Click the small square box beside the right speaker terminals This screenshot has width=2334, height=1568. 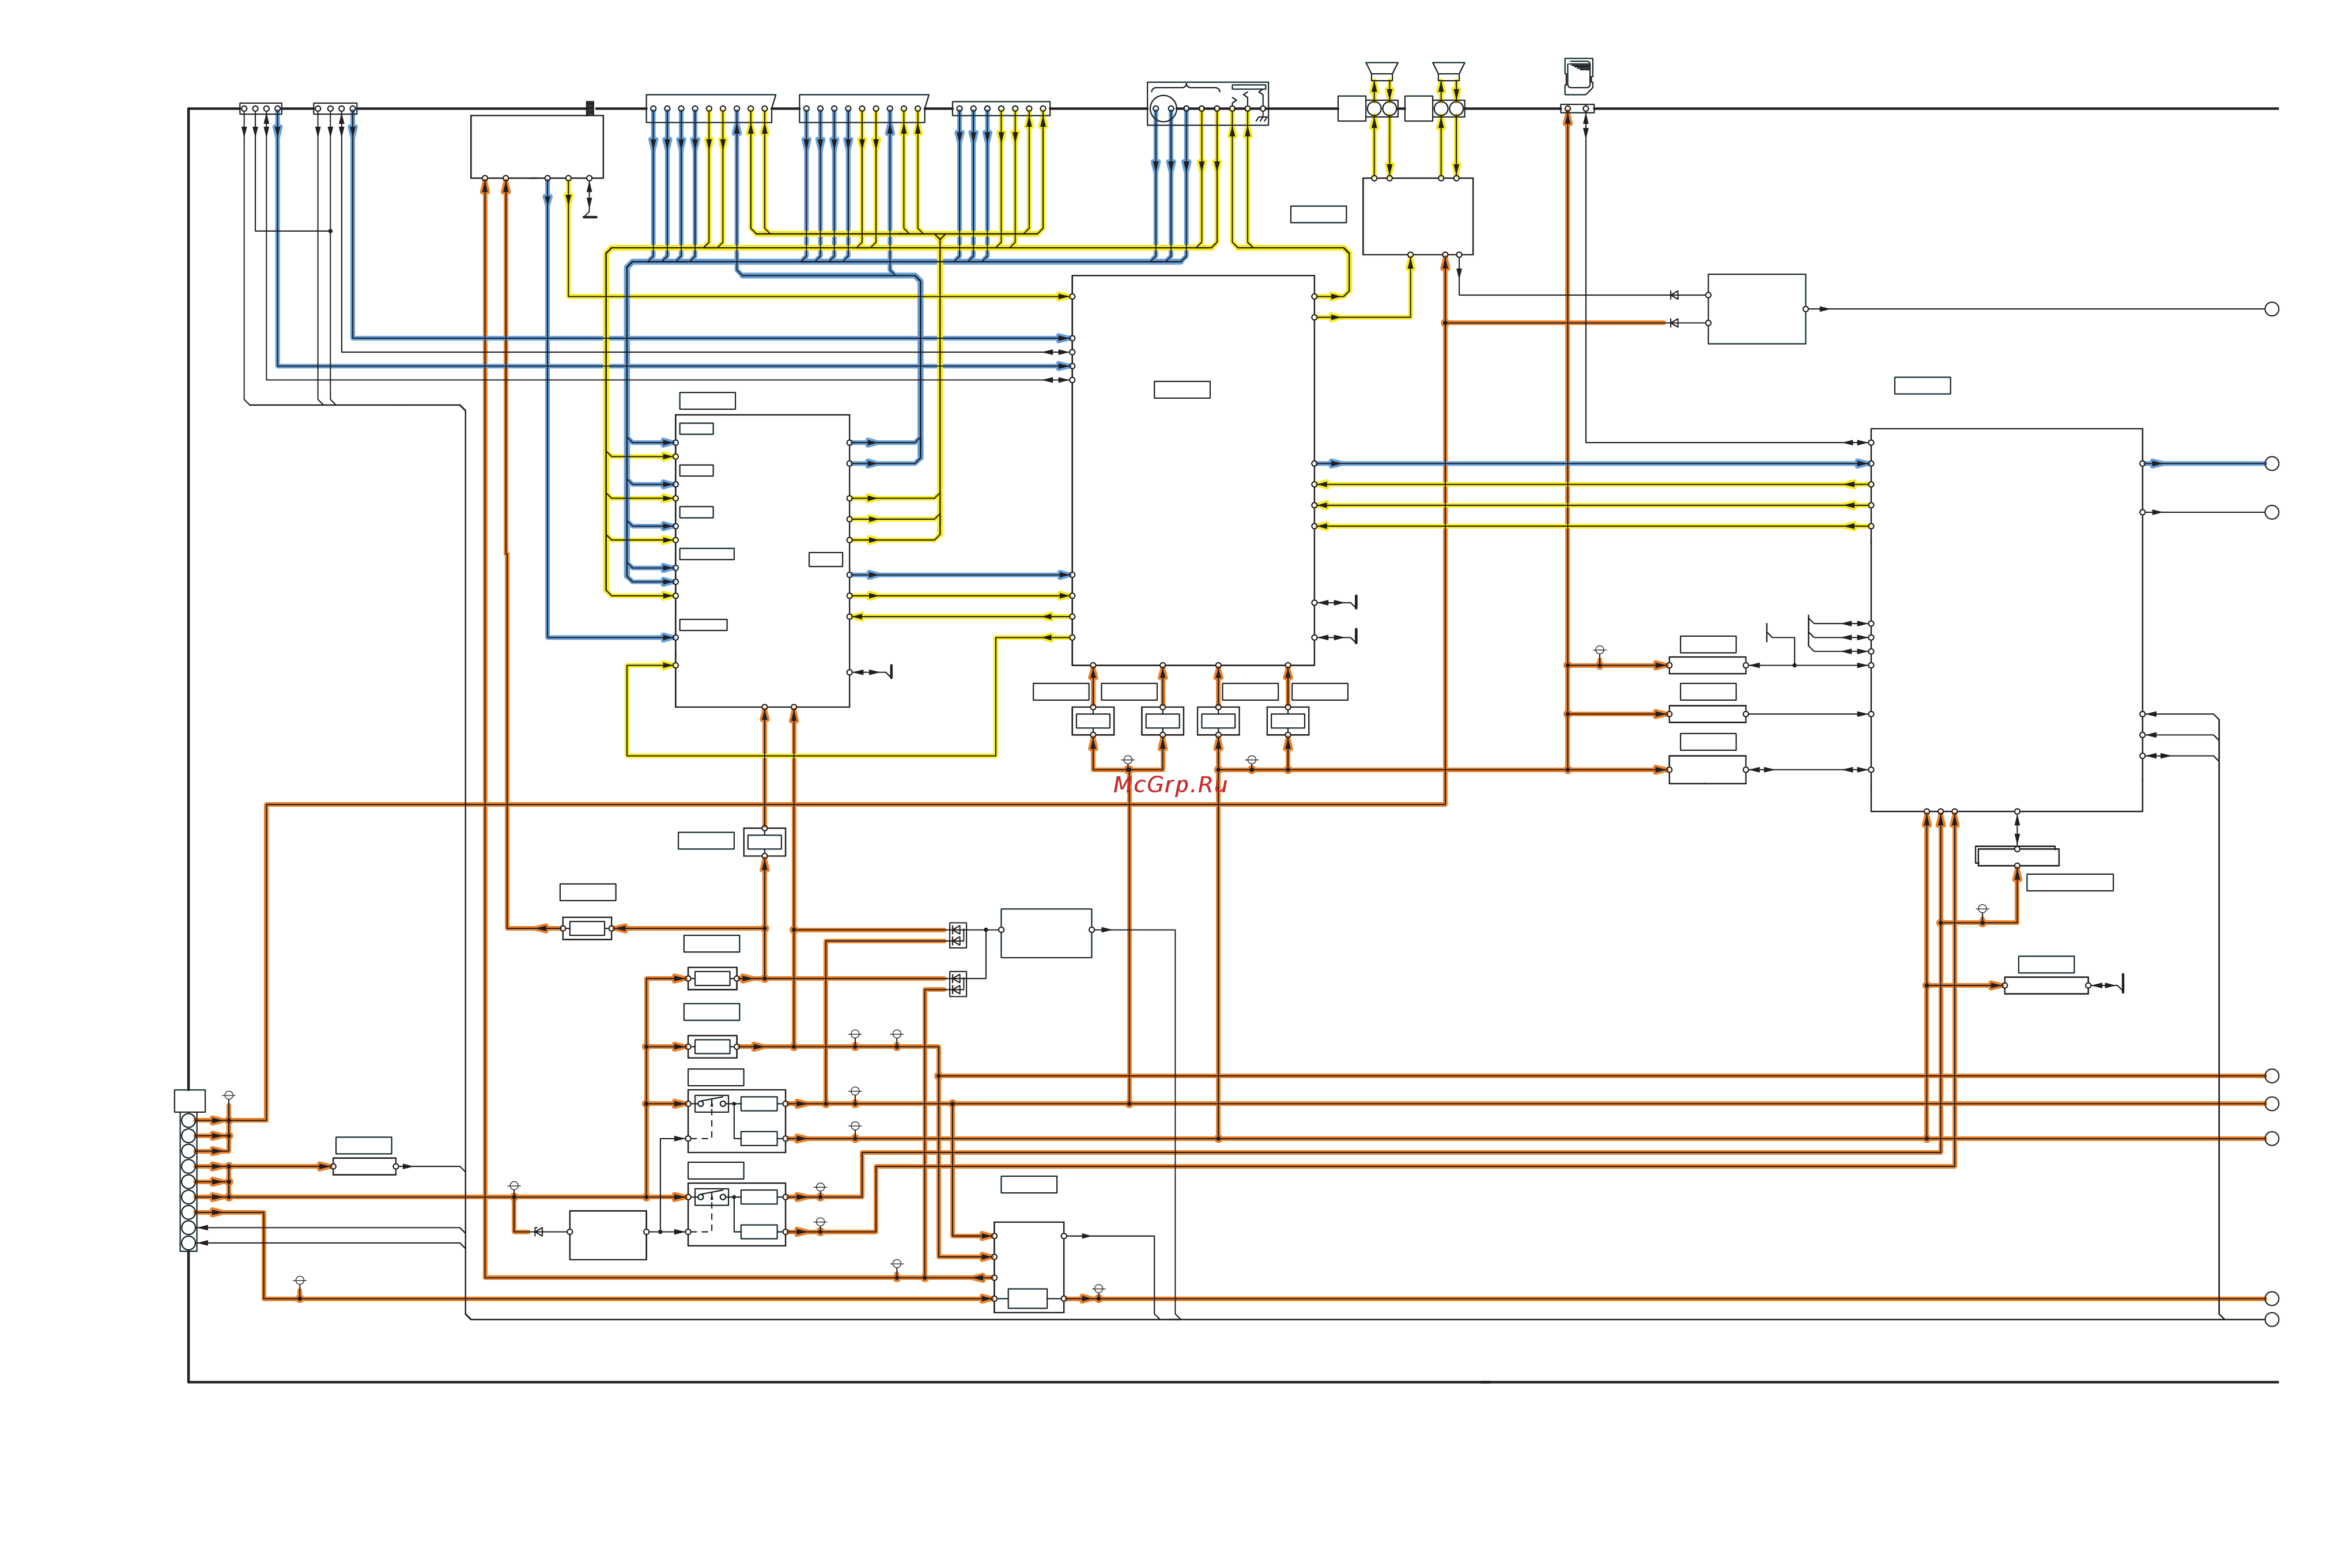(x=1418, y=108)
